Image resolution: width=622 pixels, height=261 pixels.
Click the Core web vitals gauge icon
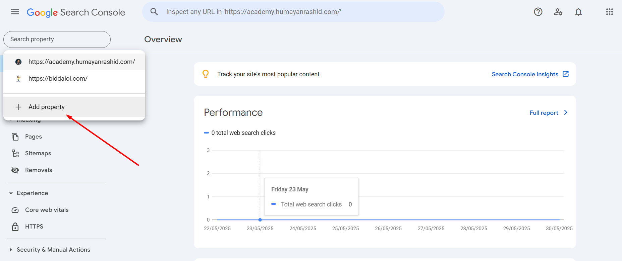[15, 210]
